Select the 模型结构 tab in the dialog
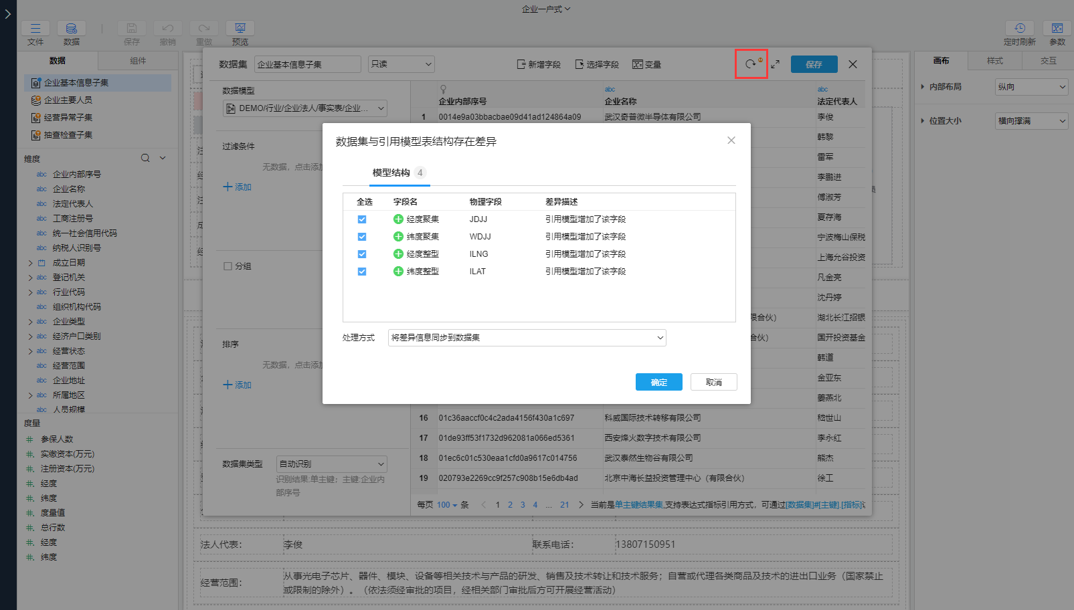Screen dimensions: 1074x610 [391, 173]
